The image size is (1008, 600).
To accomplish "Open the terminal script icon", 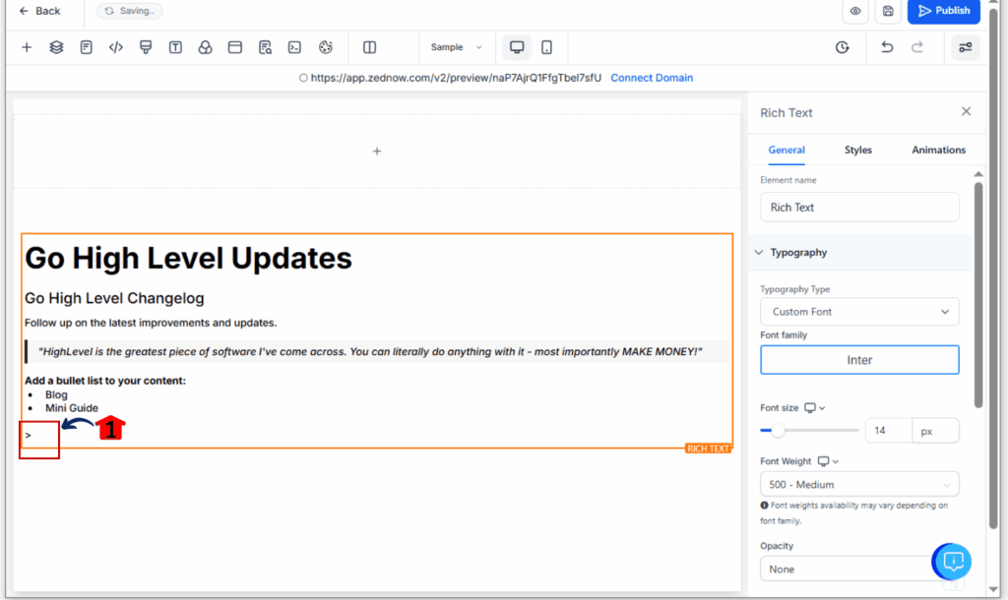I will (x=294, y=47).
